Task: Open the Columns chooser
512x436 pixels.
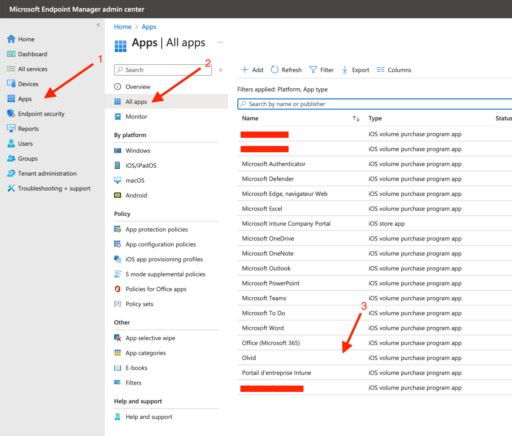Action: [394, 70]
